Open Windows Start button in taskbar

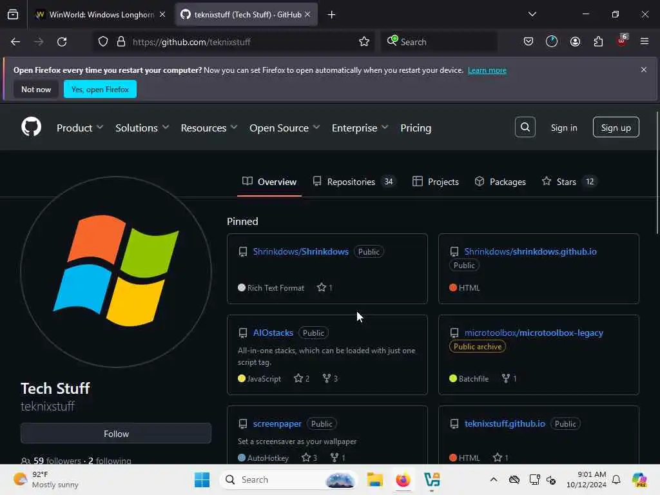pos(202,480)
